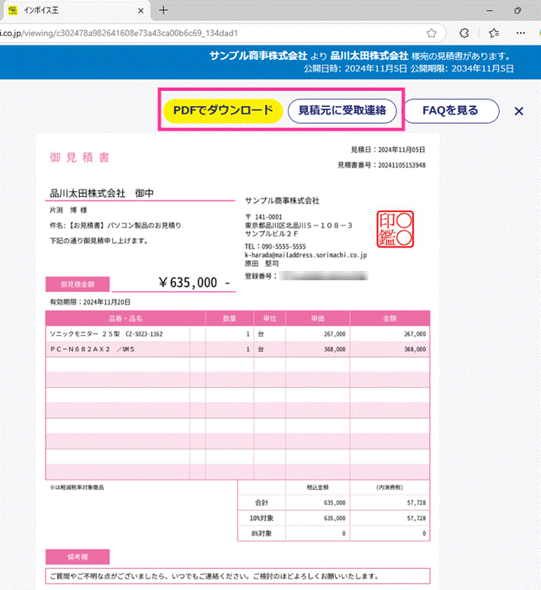This screenshot has width=541, height=590.
Task: Open the favorites list icon
Action: (494, 33)
